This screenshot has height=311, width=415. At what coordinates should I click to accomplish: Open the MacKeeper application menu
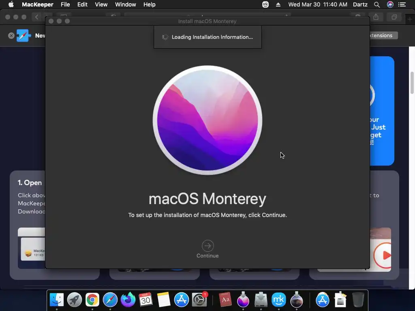point(38,4)
